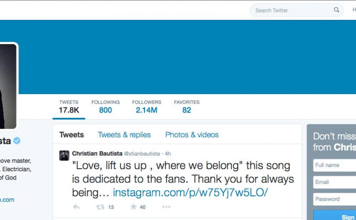Click the search magnifier icon
Image resolution: width=356 pixels, height=220 pixels.
pos(337,10)
